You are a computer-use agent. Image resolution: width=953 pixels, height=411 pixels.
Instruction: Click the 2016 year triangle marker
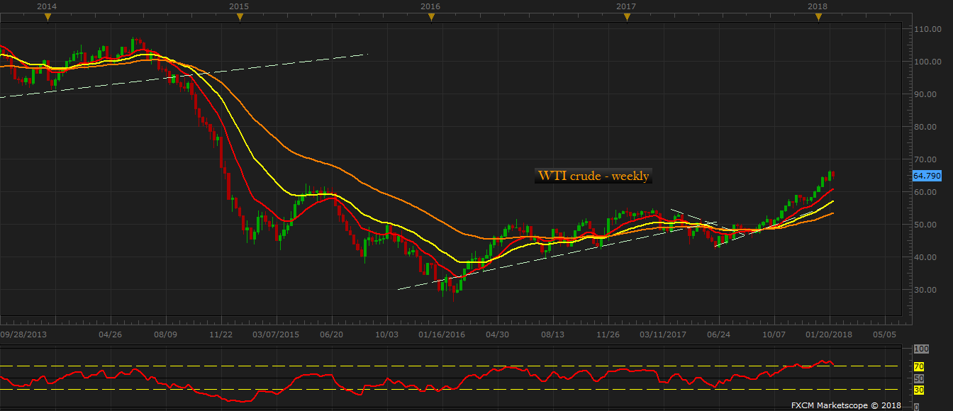coord(431,17)
